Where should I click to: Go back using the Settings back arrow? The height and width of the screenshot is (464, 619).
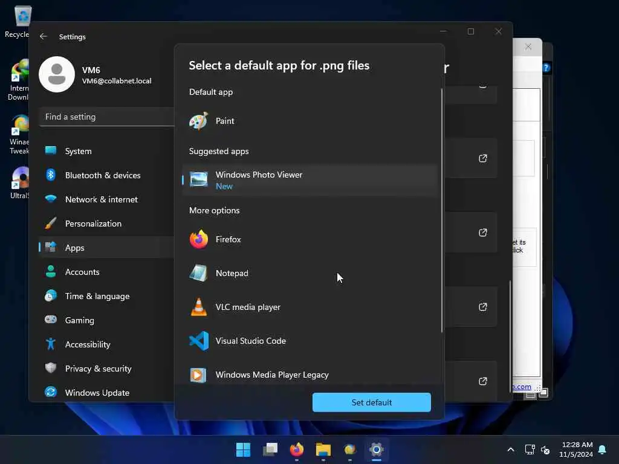pyautogui.click(x=44, y=36)
